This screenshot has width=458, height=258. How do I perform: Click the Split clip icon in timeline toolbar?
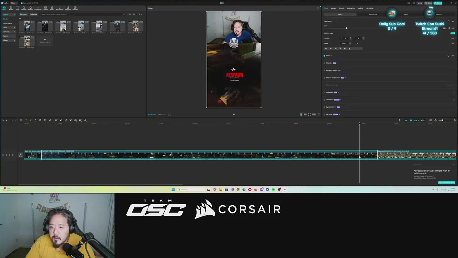click(x=21, y=120)
